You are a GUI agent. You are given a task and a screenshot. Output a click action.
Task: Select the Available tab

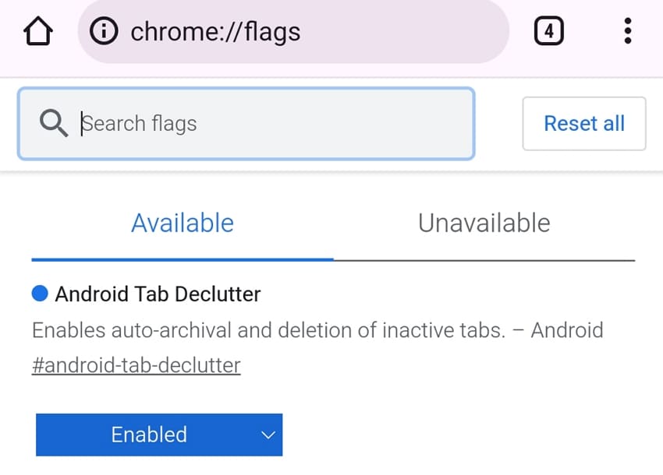182,223
